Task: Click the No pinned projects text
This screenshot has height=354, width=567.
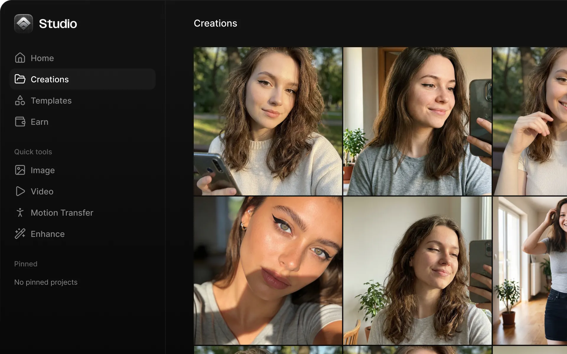Action: click(46, 282)
